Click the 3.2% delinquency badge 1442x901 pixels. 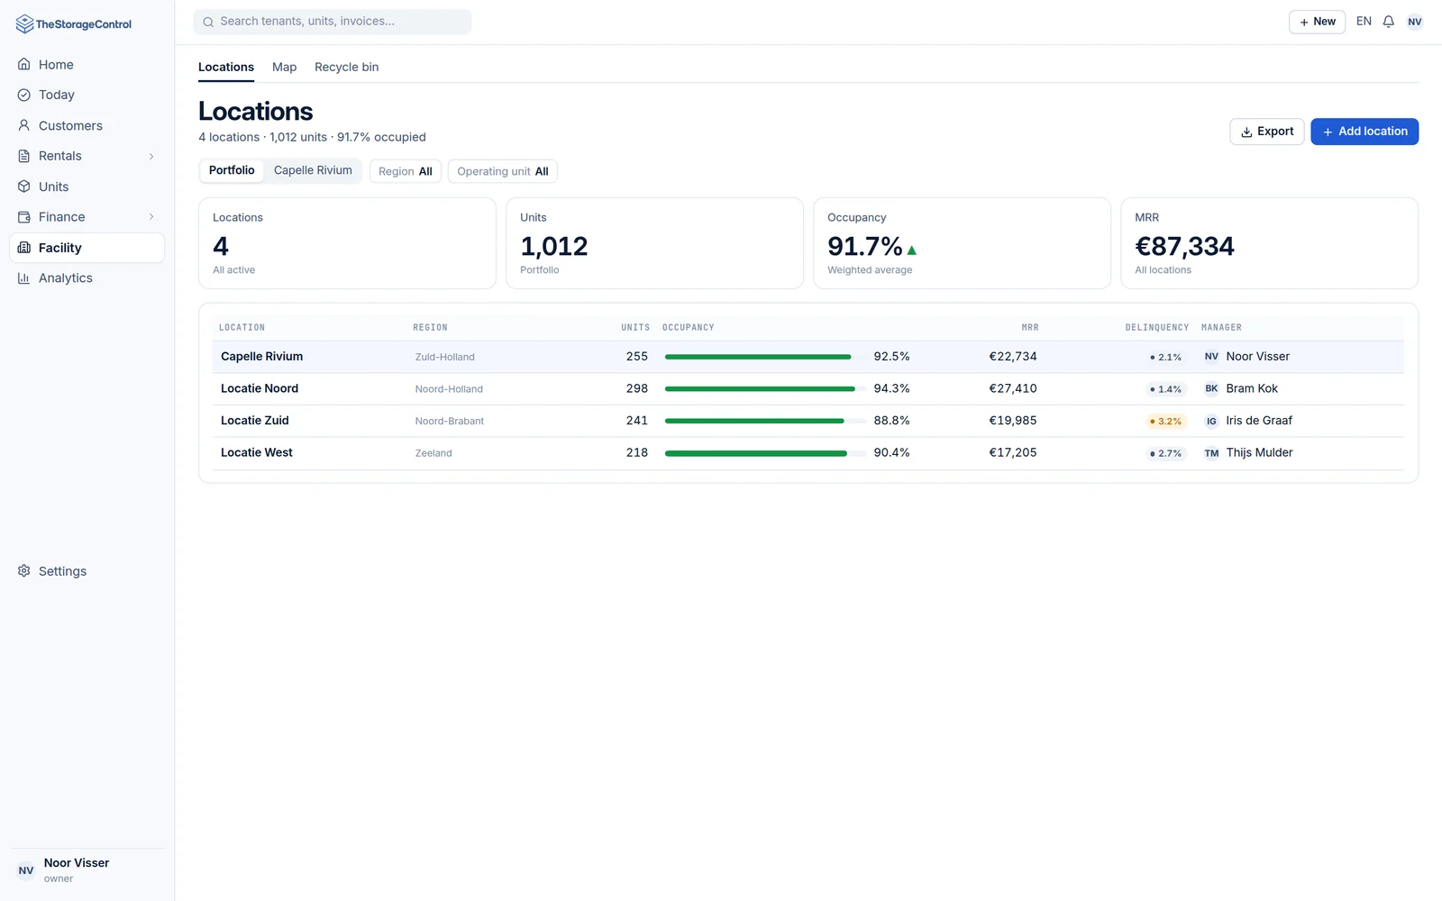tap(1165, 422)
